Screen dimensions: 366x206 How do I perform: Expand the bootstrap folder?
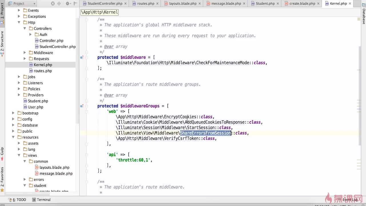coord(13,113)
